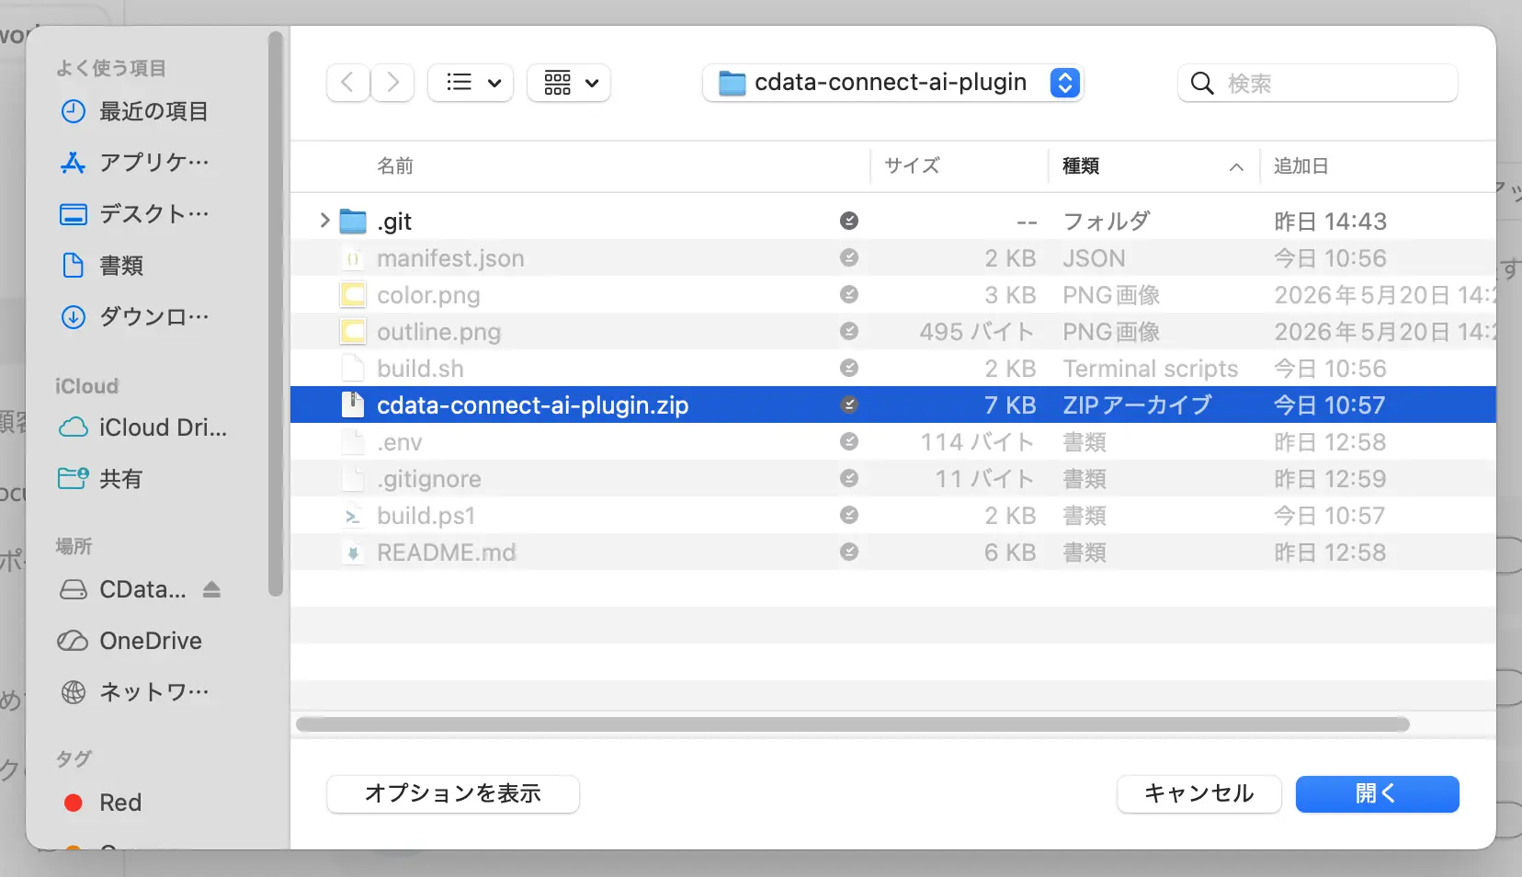Click the horizontal scrollbar below file list
This screenshot has width=1522, height=877.
click(852, 724)
